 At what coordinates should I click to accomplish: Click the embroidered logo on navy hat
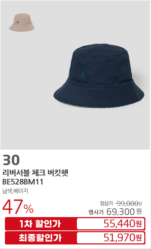tap(83, 75)
